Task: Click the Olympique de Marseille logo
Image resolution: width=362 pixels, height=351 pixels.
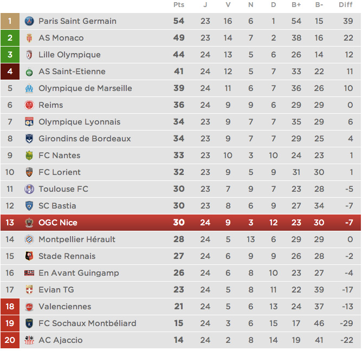Action: tap(29, 88)
